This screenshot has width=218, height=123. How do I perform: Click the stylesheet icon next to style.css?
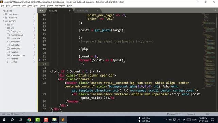click(x=8, y=59)
